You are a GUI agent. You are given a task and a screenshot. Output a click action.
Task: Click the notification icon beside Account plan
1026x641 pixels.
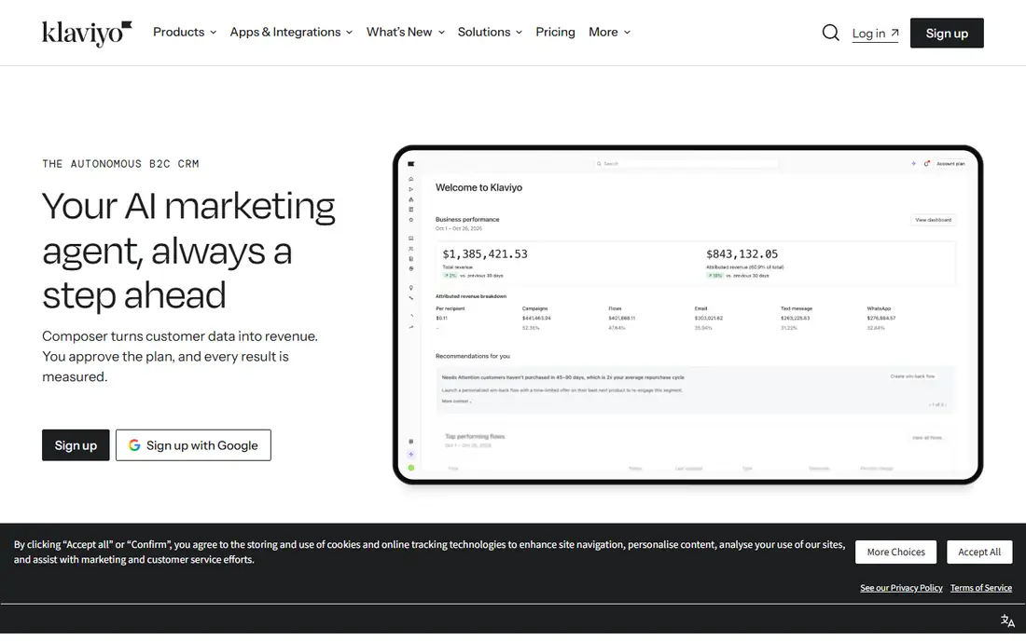pos(926,163)
